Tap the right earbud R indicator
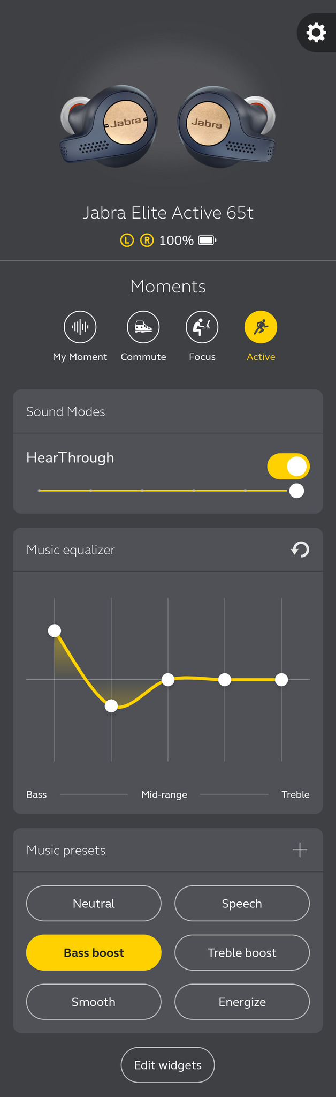The image size is (336, 1097). pos(147,240)
